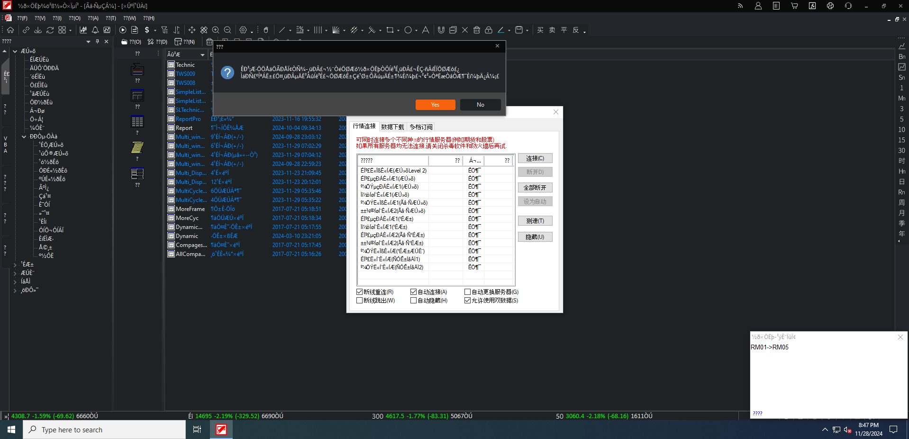Open the dropdown arrow beside the gear icon
The image size is (909, 439).
(x=252, y=31)
